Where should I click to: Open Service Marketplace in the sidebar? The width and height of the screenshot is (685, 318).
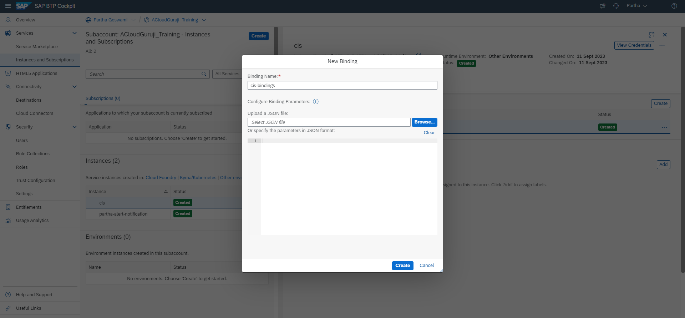(37, 47)
